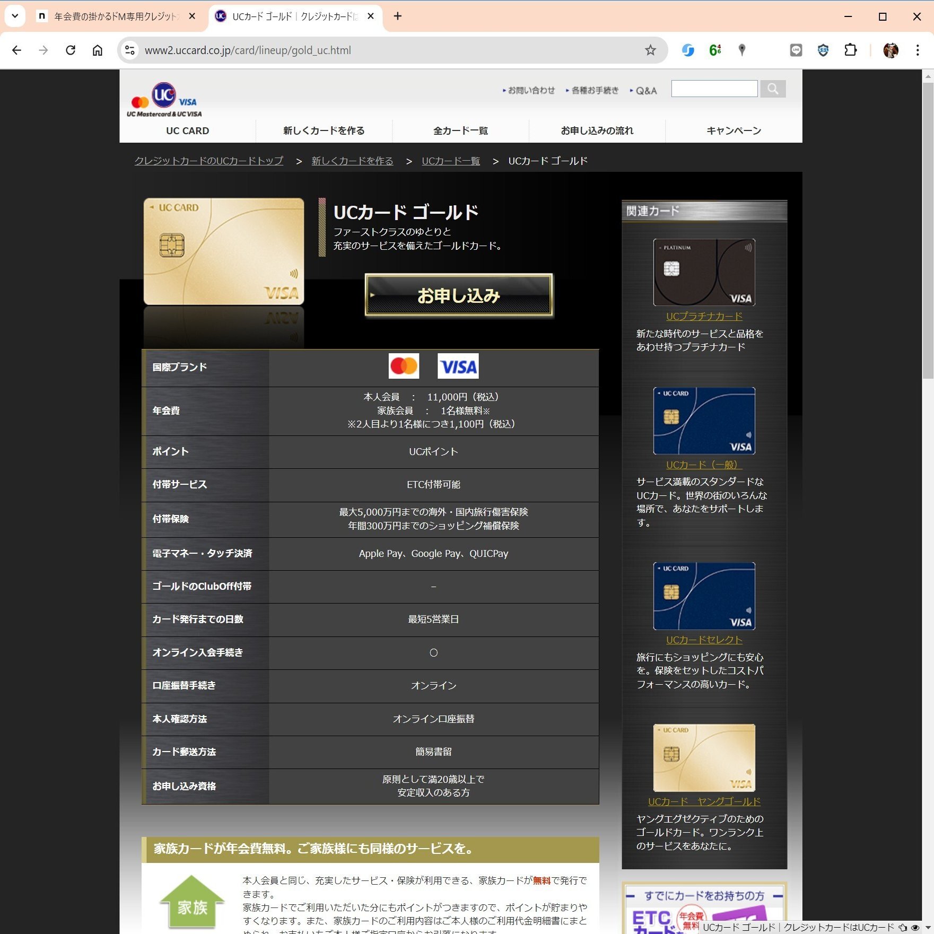934x934 pixels.
Task: Click the browser address bar URL
Action: click(x=248, y=50)
